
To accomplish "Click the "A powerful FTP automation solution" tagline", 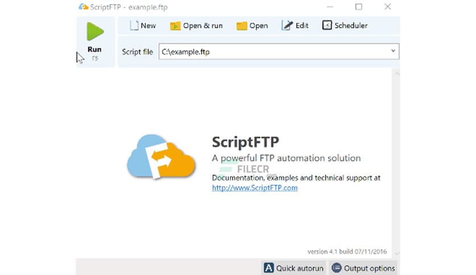I will 286,158.
